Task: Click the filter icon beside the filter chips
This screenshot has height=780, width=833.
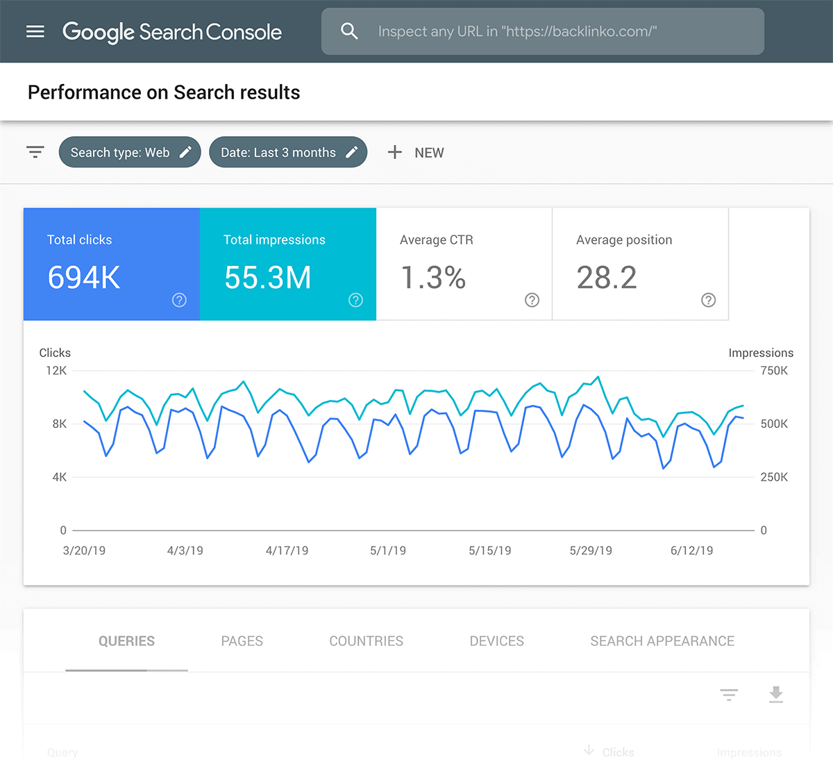Action: coord(35,151)
